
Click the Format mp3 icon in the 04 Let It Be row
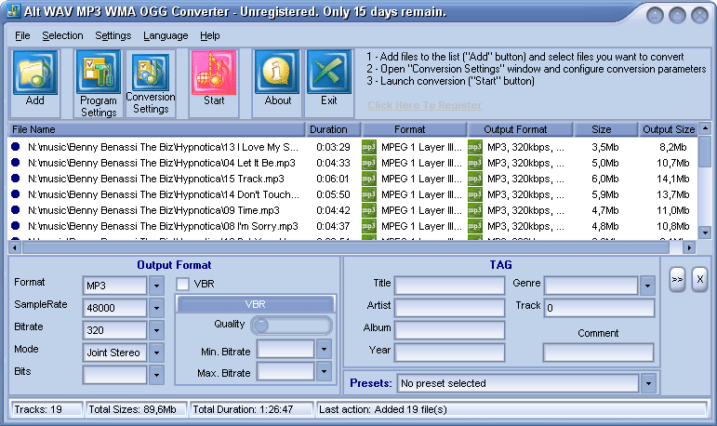(369, 163)
